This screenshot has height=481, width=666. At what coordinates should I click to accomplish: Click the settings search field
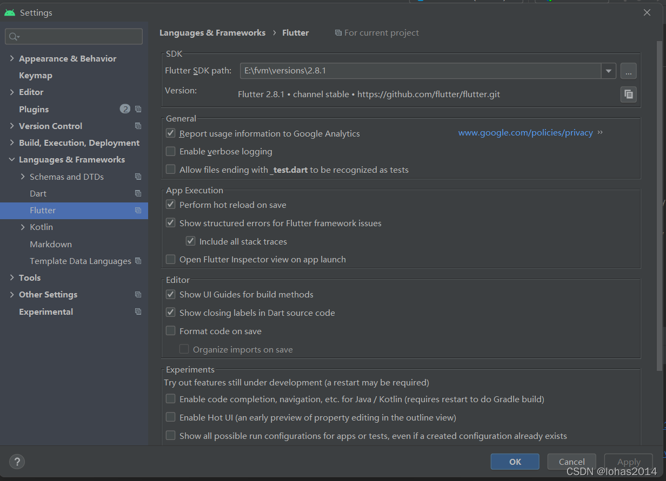coord(74,37)
